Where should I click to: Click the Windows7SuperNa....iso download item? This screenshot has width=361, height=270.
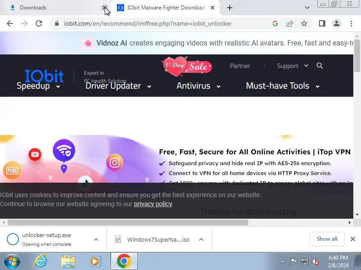[153, 239]
